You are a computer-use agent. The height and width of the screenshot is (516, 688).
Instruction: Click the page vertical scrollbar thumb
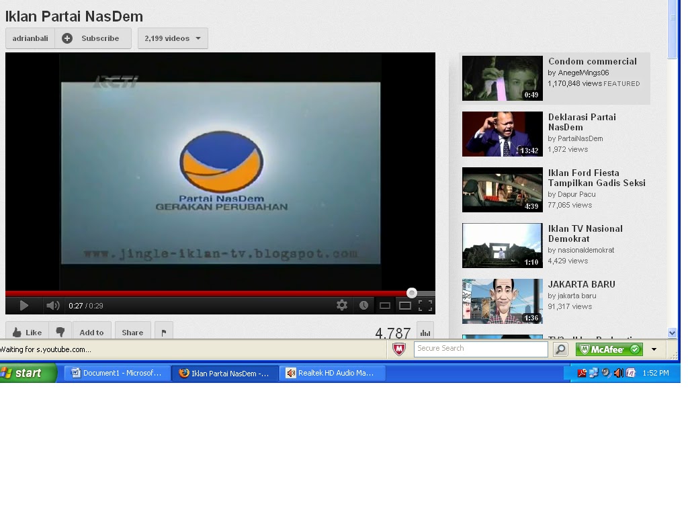coord(672,28)
